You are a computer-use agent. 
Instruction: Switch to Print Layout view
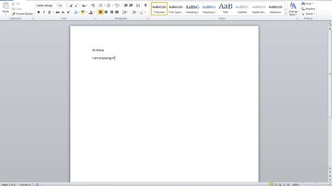pos(271,184)
